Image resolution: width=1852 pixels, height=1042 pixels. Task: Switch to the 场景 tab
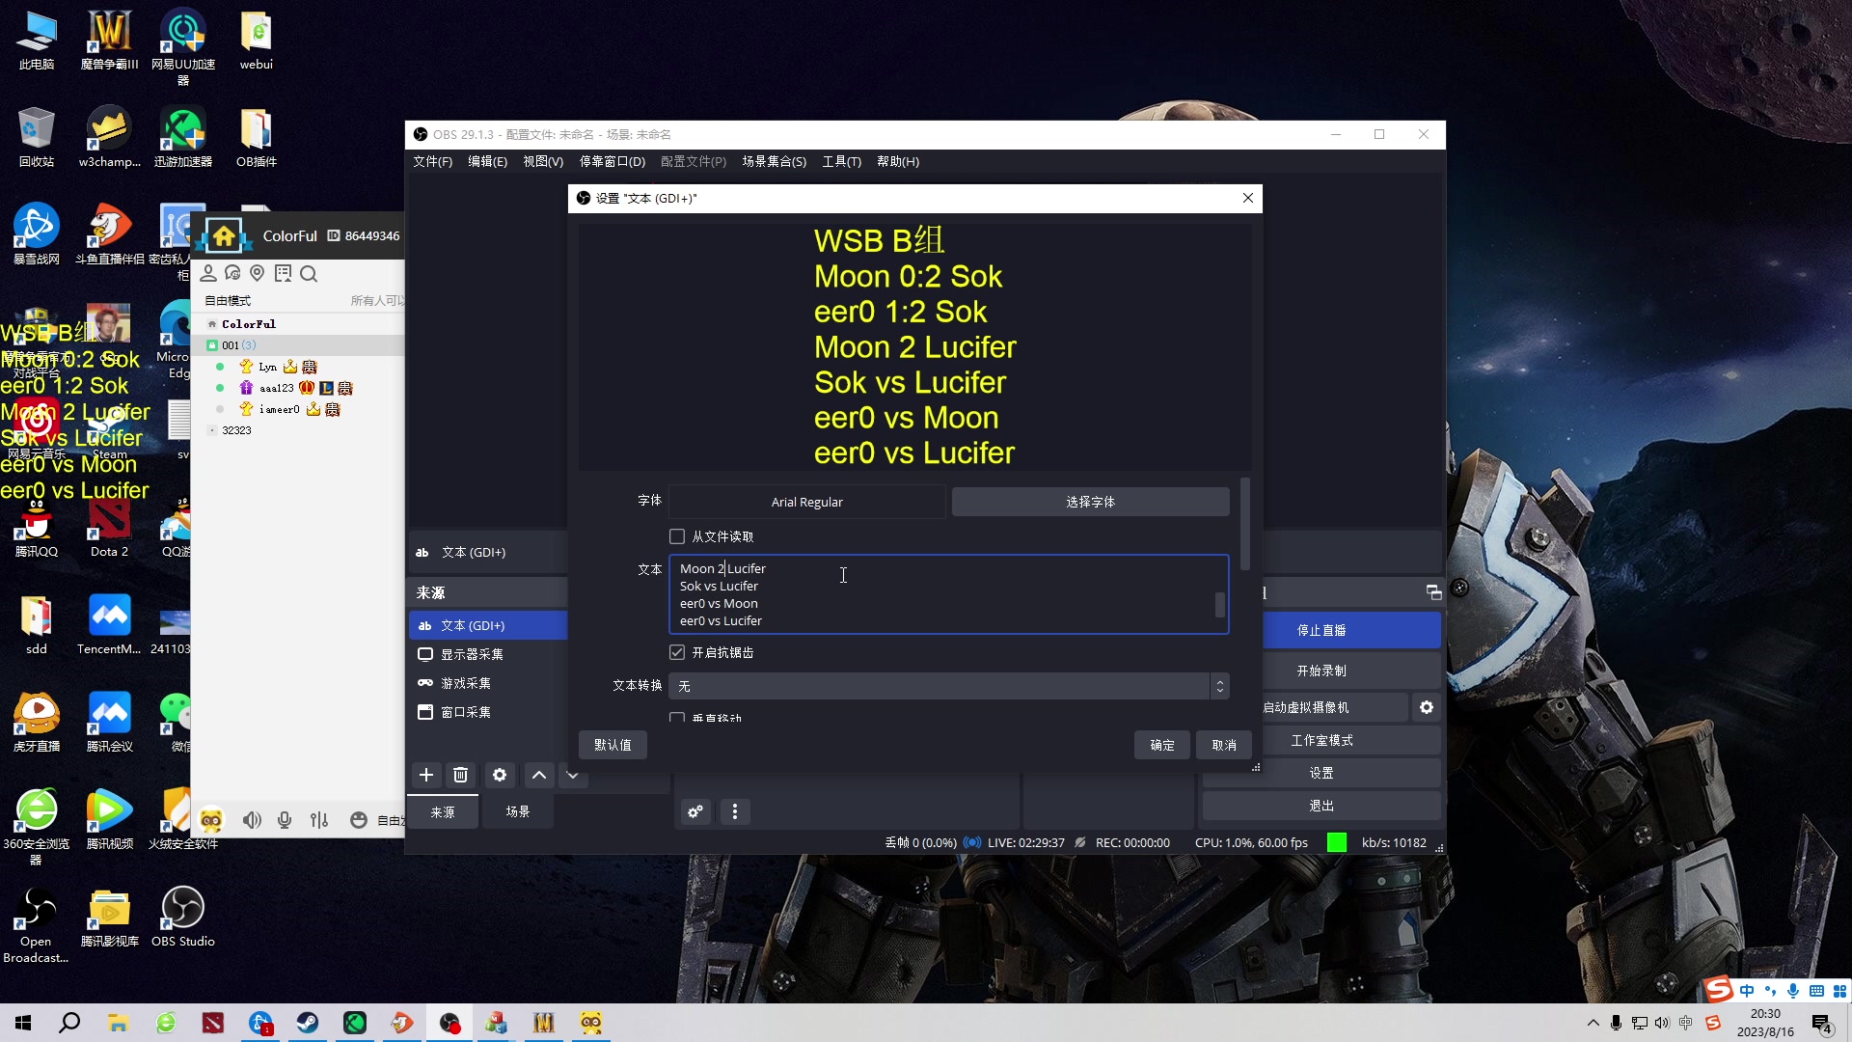tap(518, 811)
